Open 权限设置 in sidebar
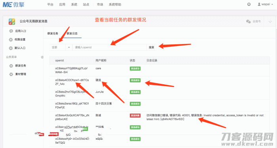277x148 pixels. (x=20, y=40)
